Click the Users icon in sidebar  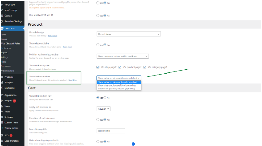[x=2, y=106]
